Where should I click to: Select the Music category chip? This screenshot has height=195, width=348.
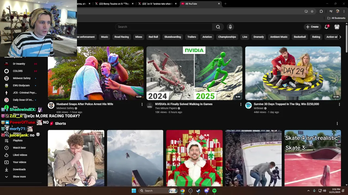(x=105, y=37)
